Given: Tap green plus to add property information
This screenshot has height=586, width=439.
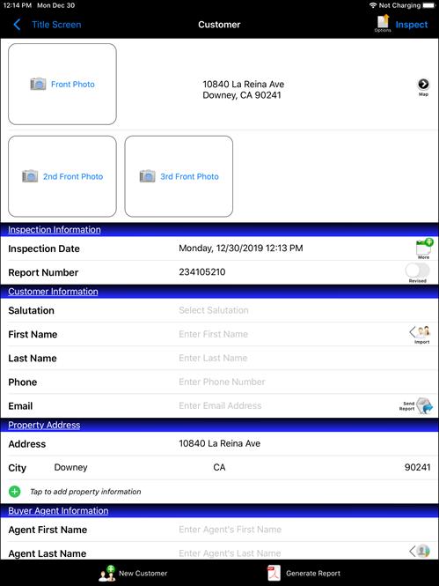Looking at the screenshot, I should pos(15,491).
